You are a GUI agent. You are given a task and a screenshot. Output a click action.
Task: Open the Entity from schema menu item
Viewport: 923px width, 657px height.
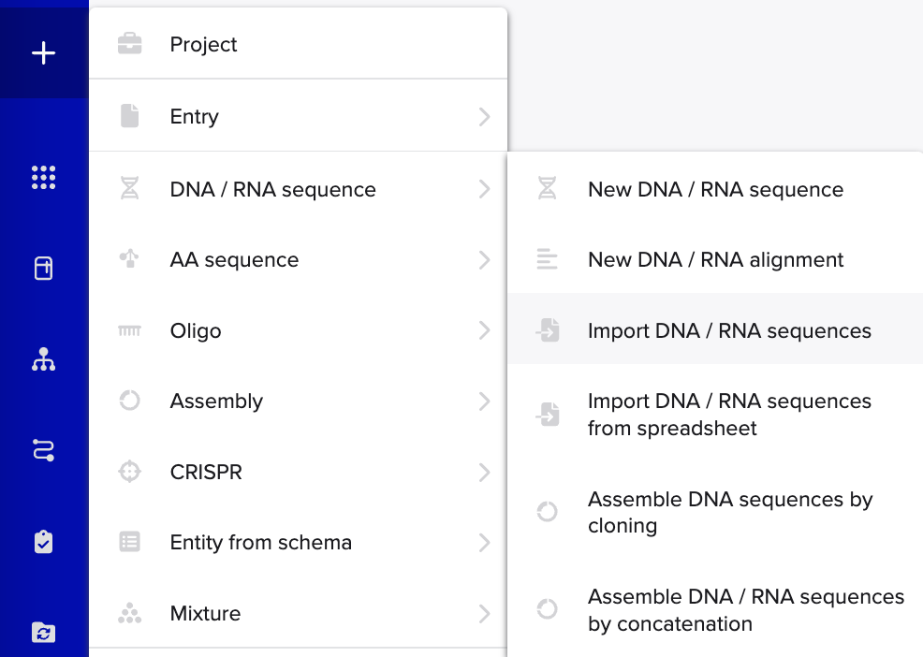click(298, 542)
